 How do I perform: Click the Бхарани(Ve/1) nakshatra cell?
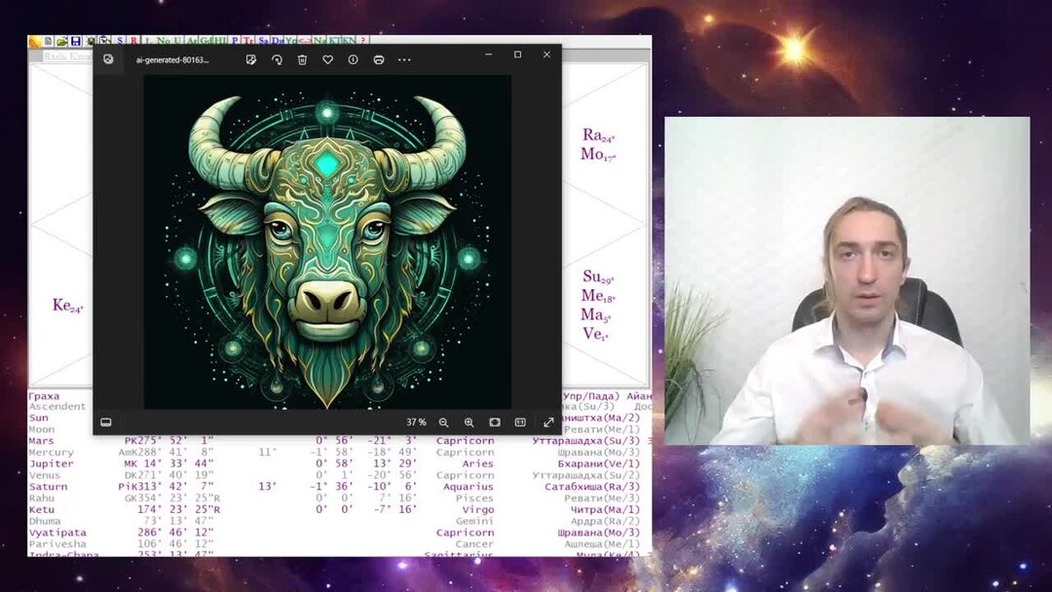point(599,463)
